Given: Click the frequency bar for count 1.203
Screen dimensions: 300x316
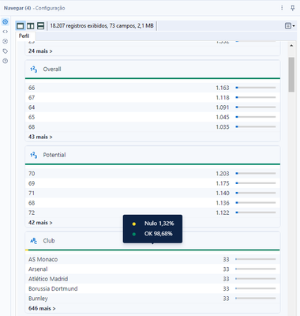Looking at the screenshot, I should point(256,173).
